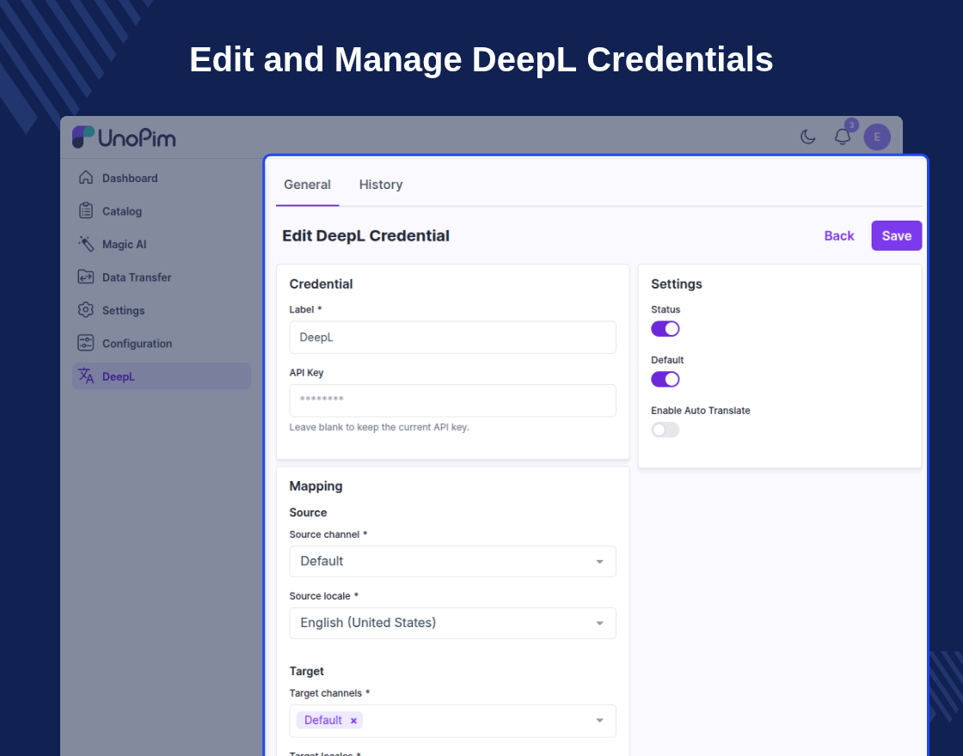Toggle dark mode moon icon
963x756 pixels.
point(807,137)
